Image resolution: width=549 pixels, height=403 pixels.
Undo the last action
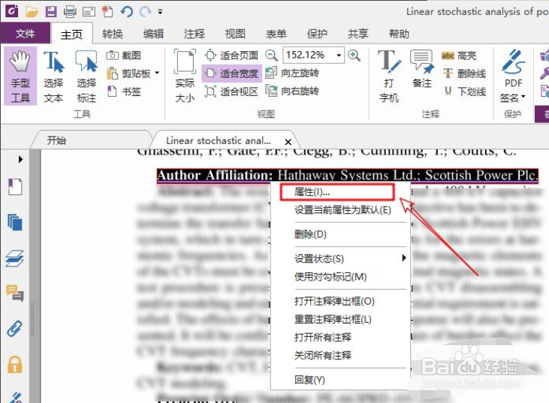126,12
